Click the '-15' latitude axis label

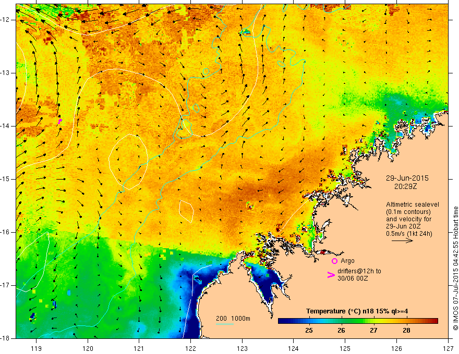pos(6,179)
